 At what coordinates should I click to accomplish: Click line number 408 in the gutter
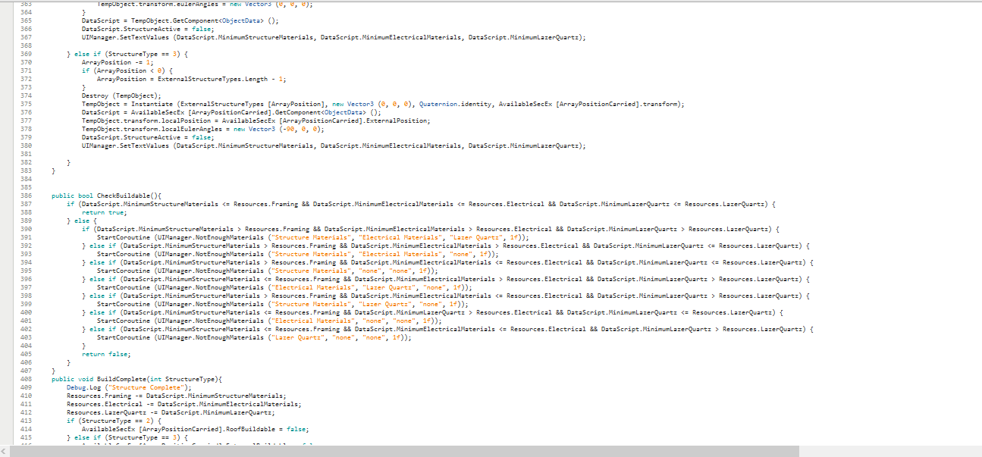(26, 379)
